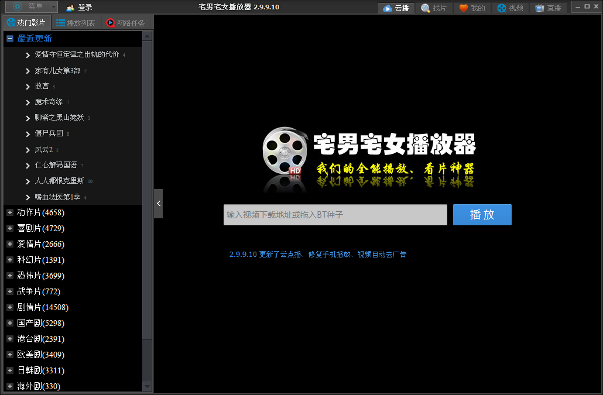Open 我的 favorites heart icon
Screen dimensions: 603x395
pos(464,8)
